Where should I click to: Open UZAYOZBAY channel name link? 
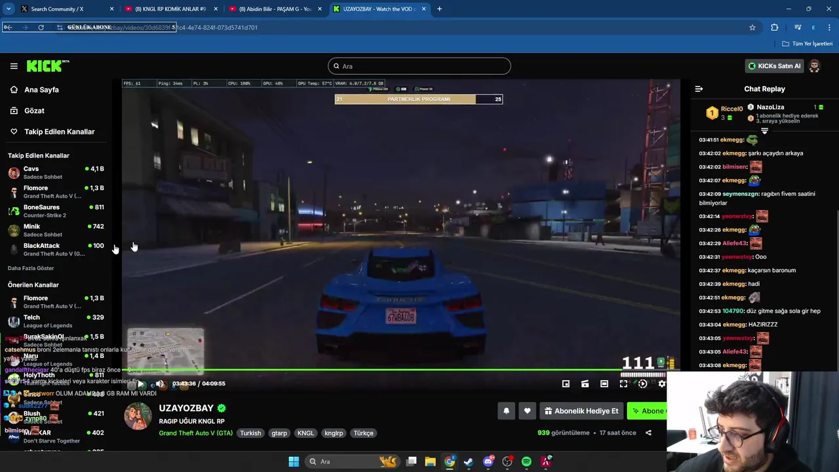point(186,408)
